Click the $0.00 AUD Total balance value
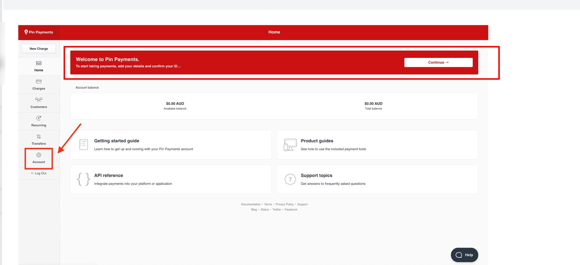This screenshot has height=265, width=580. 373,104
